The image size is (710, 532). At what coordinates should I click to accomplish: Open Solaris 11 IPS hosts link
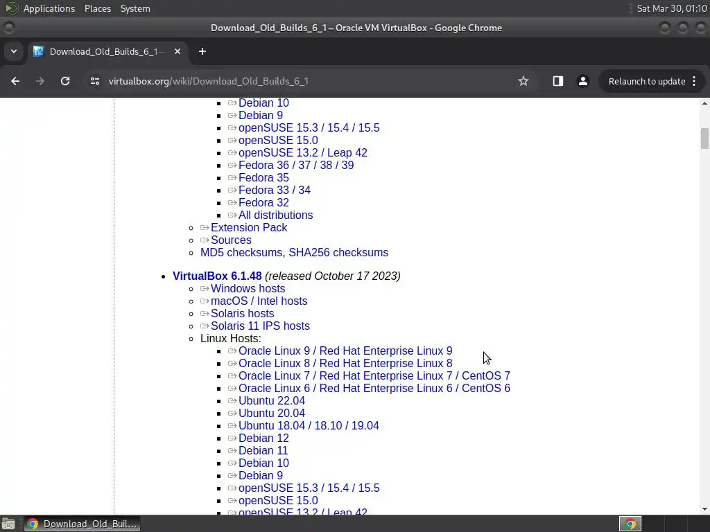pyautogui.click(x=260, y=326)
